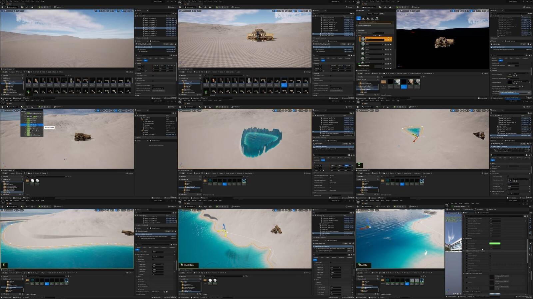Select the blue Paint brush tool in Landscape panel
The height and width of the screenshot is (299, 533).
pyautogui.click(x=358, y=19)
